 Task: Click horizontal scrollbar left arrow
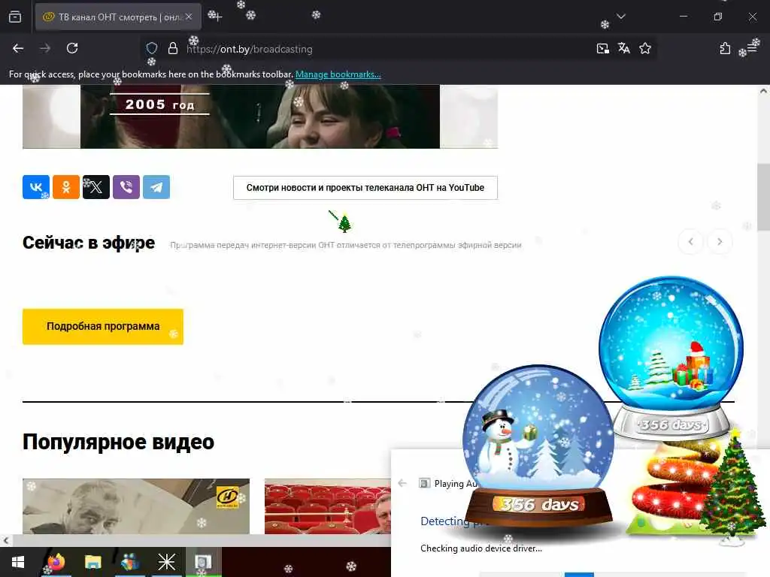point(6,541)
